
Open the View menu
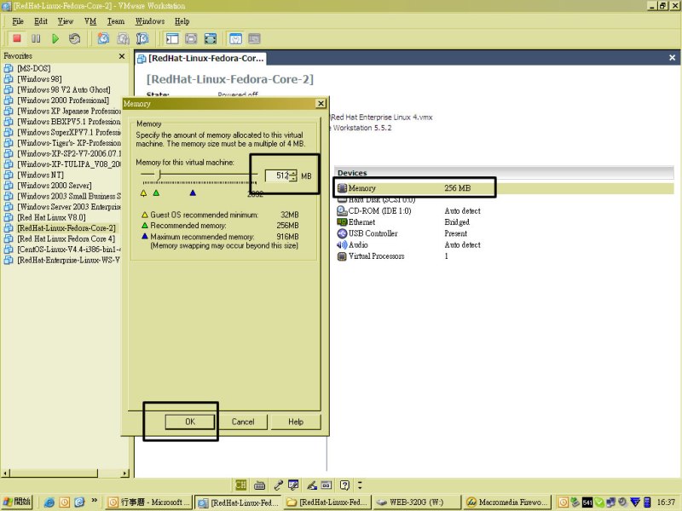(66, 21)
